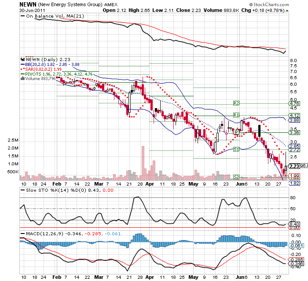This screenshot has height=281, width=308.
Task: Click the green up-arrow change indicator
Action: (287, 11)
